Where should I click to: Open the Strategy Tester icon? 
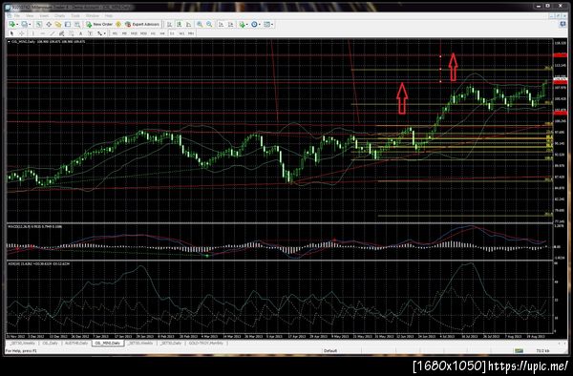(77, 24)
